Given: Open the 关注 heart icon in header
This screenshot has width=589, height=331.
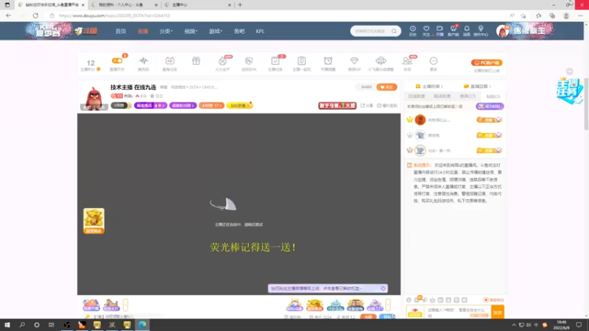Looking at the screenshot, I should click(426, 31).
